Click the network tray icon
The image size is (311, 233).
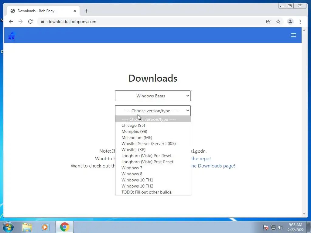[x=273, y=227]
